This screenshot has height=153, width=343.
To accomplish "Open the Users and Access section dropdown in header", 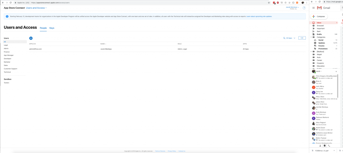I will pos(36,8).
